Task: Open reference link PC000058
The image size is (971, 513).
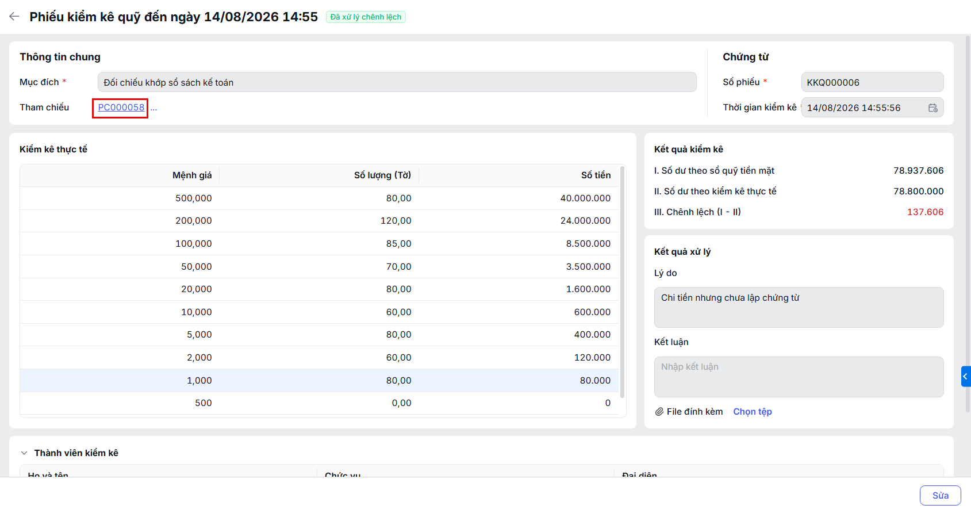Action: click(121, 108)
